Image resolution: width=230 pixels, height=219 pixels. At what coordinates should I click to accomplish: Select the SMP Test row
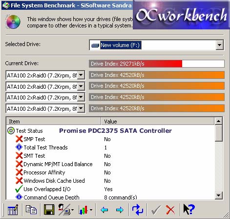point(111,139)
